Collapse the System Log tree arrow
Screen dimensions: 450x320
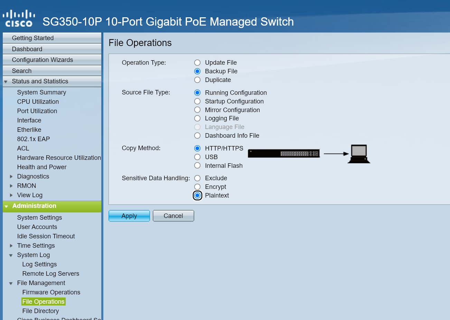tap(11, 255)
